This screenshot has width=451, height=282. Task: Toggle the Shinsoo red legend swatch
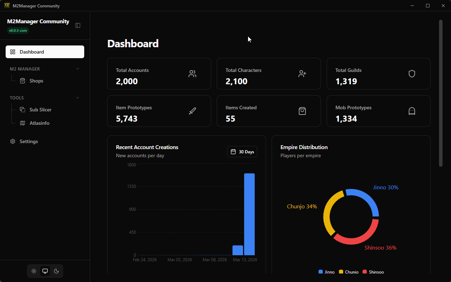pos(365,272)
